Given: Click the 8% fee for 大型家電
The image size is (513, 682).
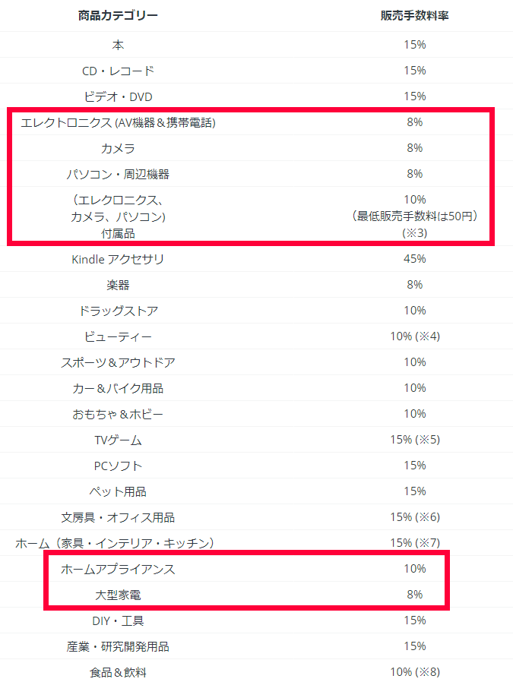Looking at the screenshot, I should coord(414,595).
